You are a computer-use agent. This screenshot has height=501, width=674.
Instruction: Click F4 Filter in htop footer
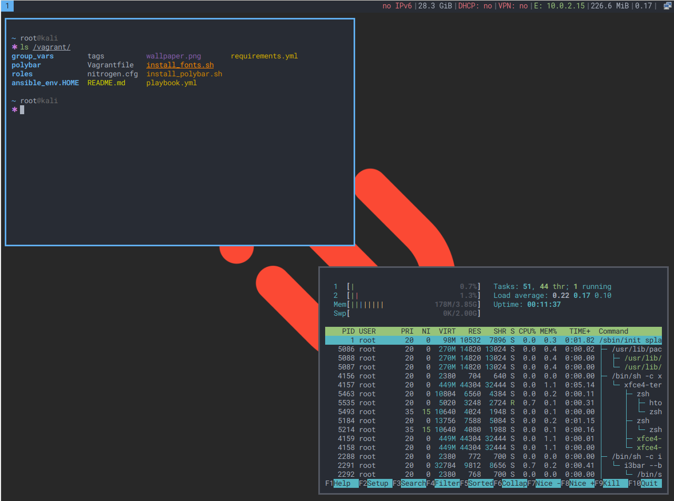coord(443,483)
